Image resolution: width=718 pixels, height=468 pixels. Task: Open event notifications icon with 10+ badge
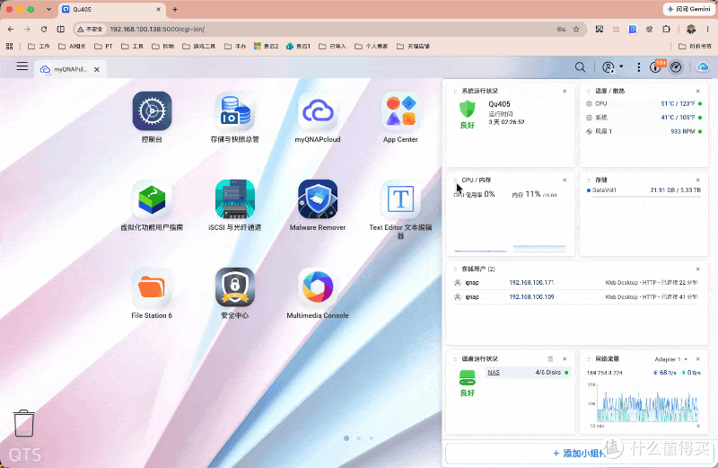656,67
